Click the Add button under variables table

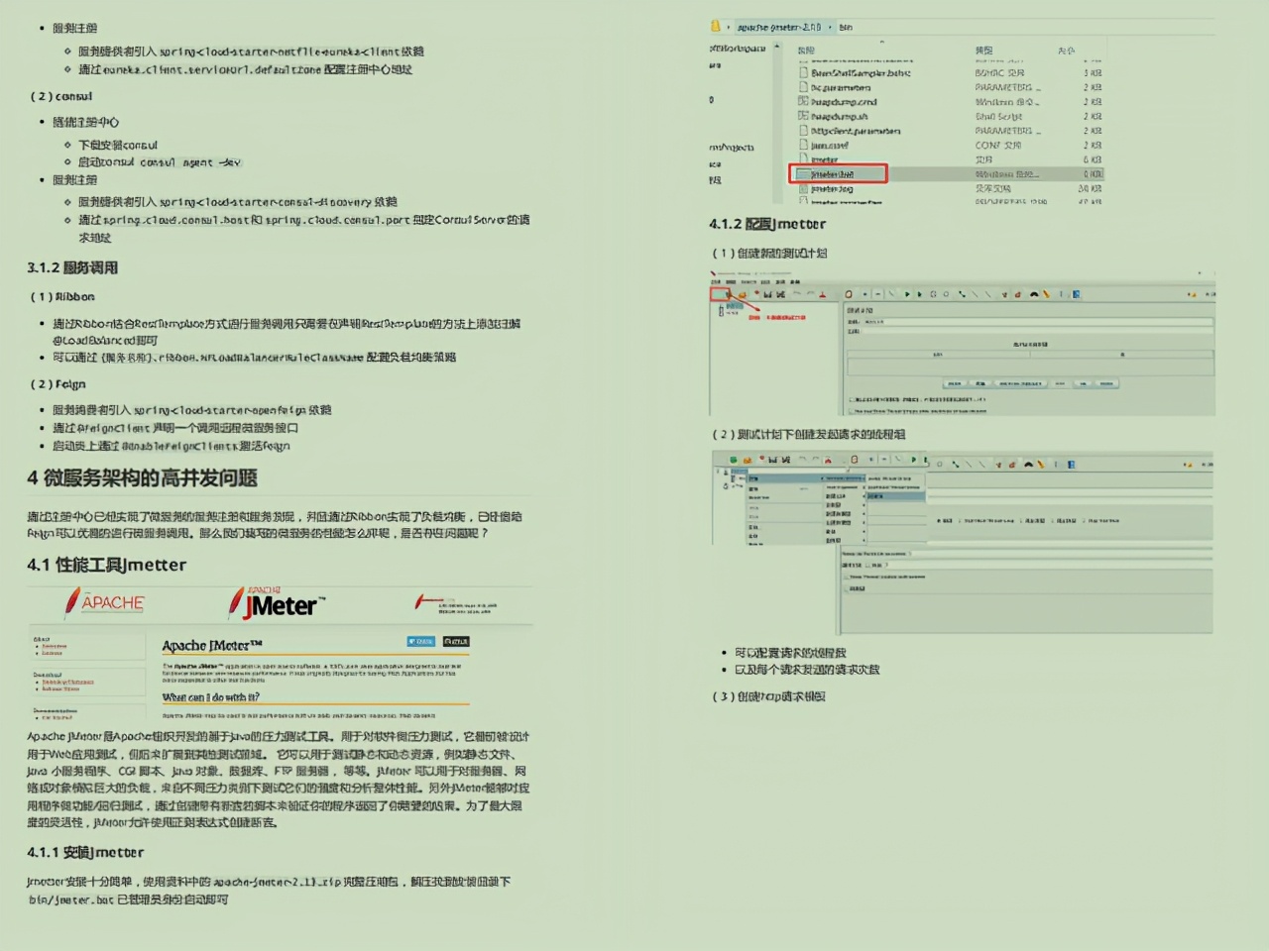981,383
